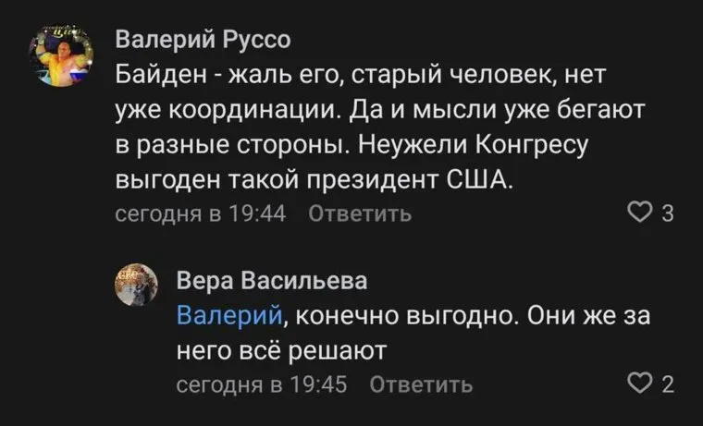The height and width of the screenshot is (426, 703).
Task: Open the timestamp сегодня в 19:44
Action: pos(200,214)
